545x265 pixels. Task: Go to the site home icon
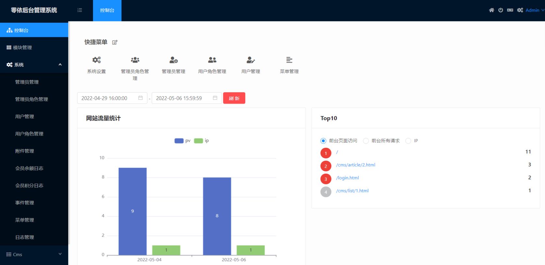point(491,10)
